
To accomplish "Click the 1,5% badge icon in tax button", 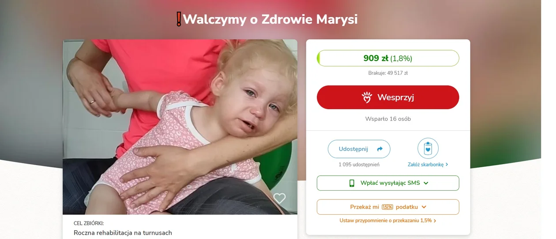I will coord(387,207).
